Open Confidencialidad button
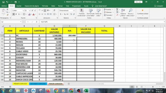 [x=143, y=12]
